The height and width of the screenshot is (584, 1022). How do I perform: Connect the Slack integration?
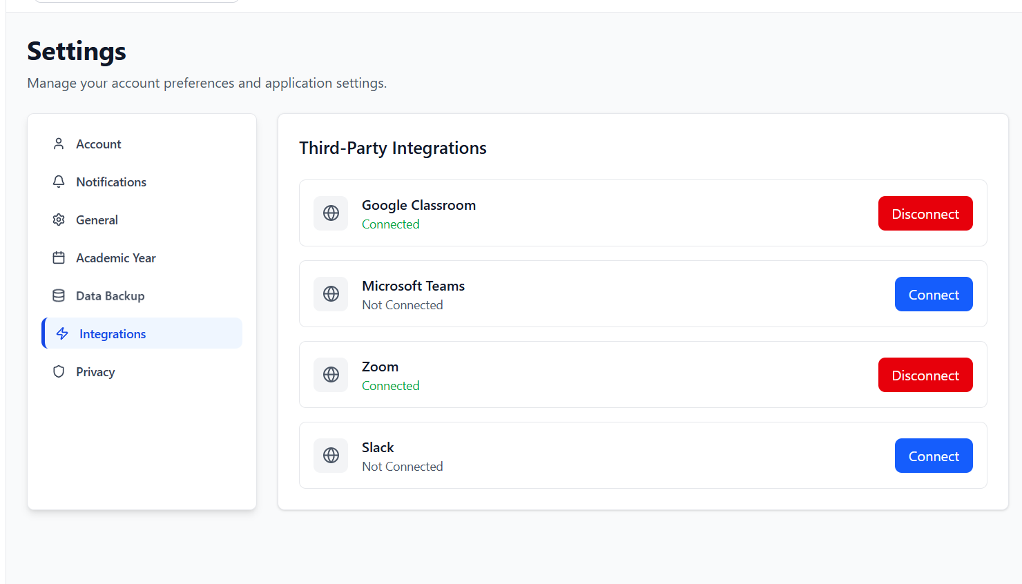pyautogui.click(x=933, y=456)
